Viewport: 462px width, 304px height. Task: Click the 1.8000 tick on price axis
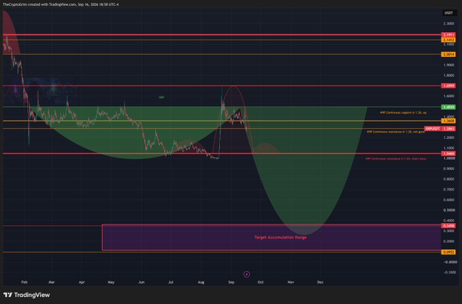click(x=448, y=75)
